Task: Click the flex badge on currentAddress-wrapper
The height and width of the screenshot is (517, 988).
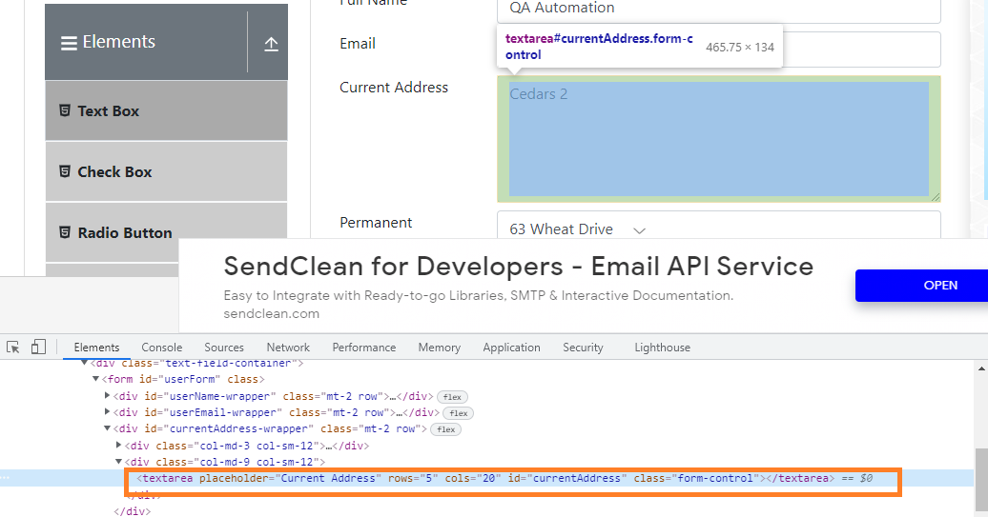Action: click(x=446, y=429)
